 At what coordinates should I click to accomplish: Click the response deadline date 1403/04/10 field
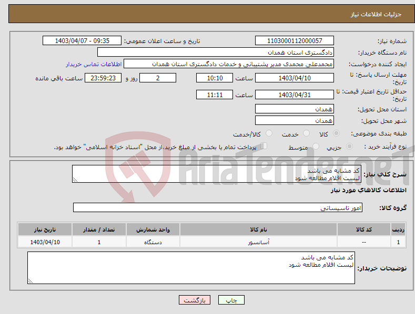coord(295,78)
